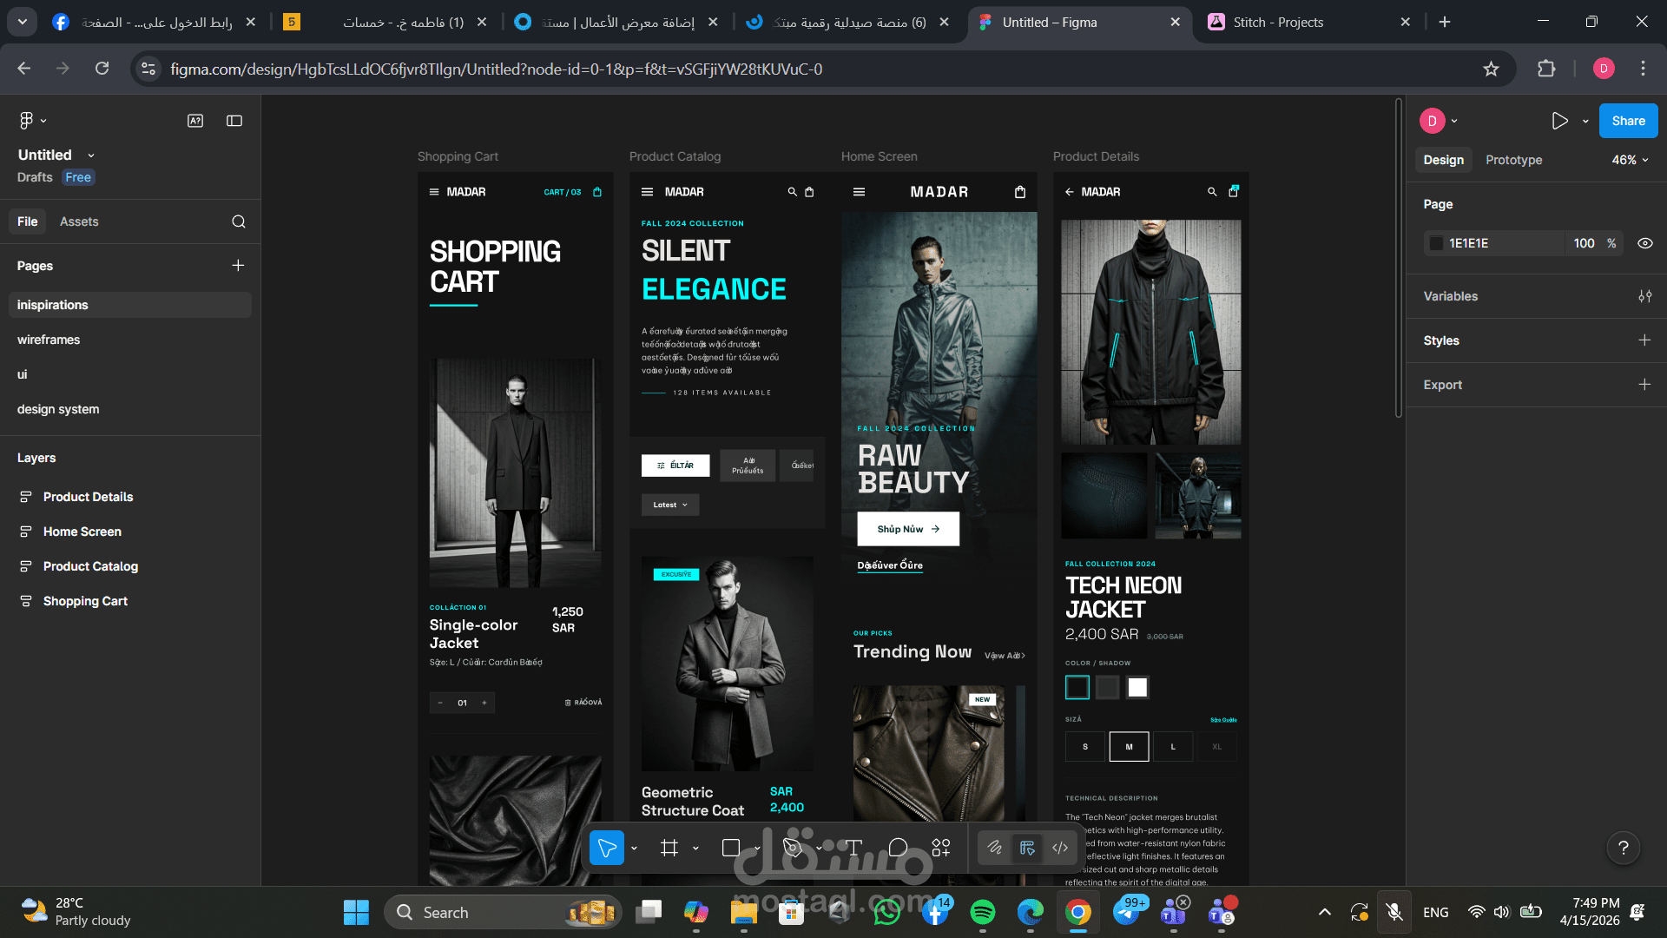Mute the microphone from the system tray

click(x=1394, y=912)
